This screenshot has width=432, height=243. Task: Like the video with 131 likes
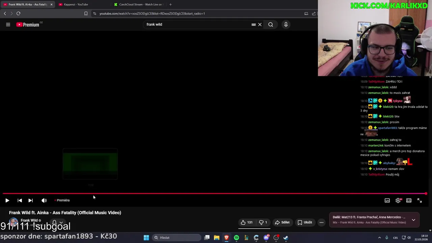[x=247, y=222]
